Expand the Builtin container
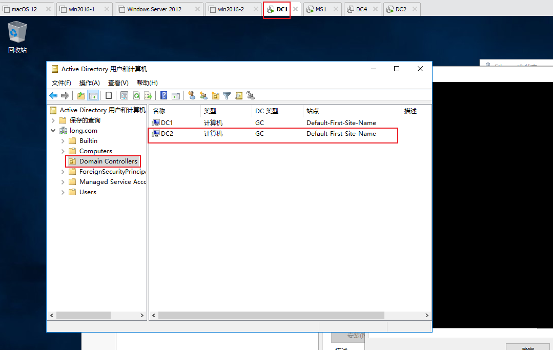 tap(63, 141)
